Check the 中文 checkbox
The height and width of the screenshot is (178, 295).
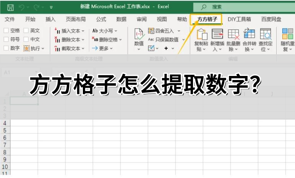[26, 39]
